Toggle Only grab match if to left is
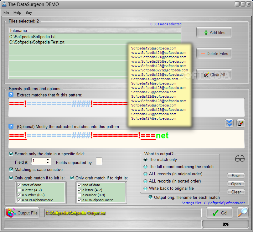This screenshot has width=253, height=232. (11, 178)
